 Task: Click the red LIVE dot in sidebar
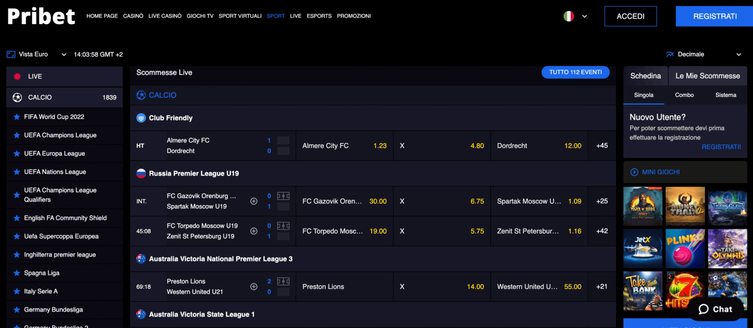point(17,76)
